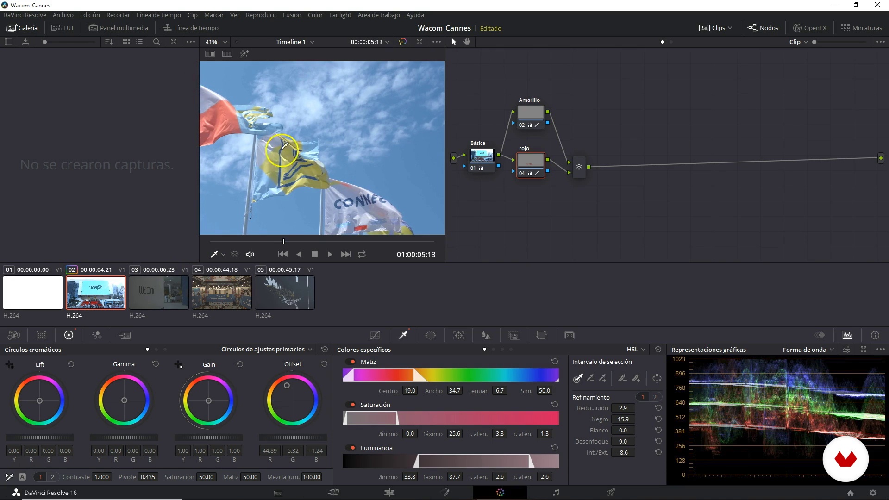Toggle the Matiz qualifier enable dot
Viewport: 889px width, 500px height.
point(353,362)
